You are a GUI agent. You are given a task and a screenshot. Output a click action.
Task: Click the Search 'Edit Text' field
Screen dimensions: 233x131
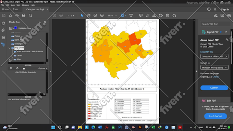216,24
